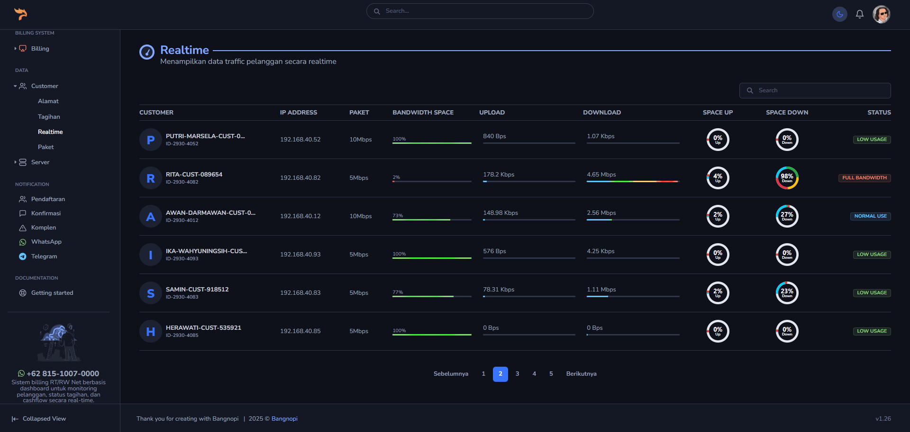The width and height of the screenshot is (910, 432).
Task: Open the Telegram notification page
Action: coord(44,256)
